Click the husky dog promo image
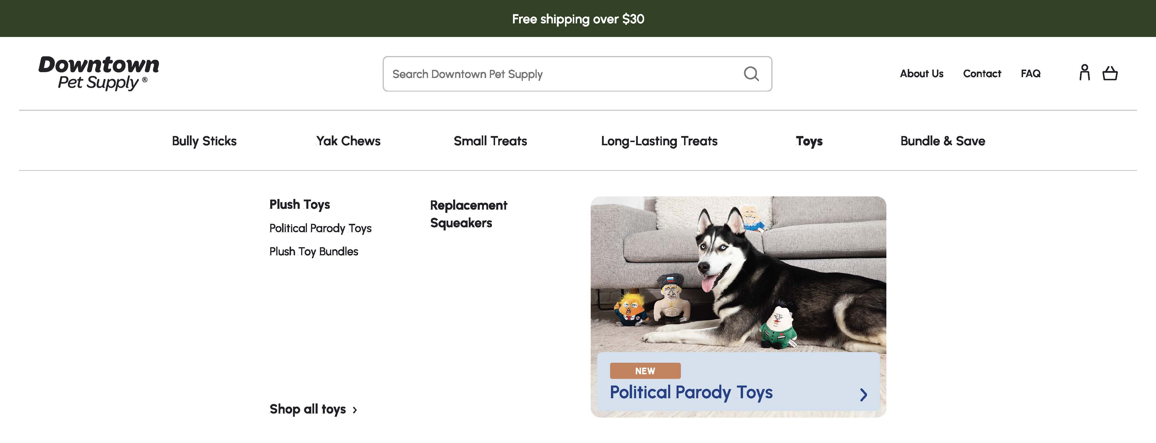 738,273
